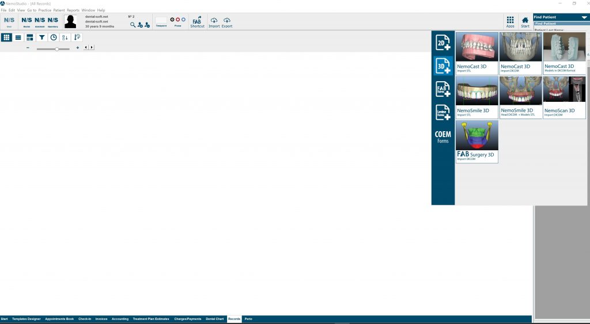
Task: Adjust the thumbnail size slider
Action: [56, 49]
